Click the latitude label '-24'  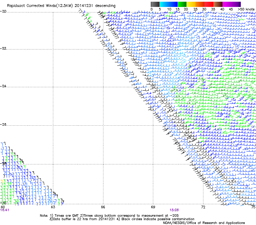(3, 86)
